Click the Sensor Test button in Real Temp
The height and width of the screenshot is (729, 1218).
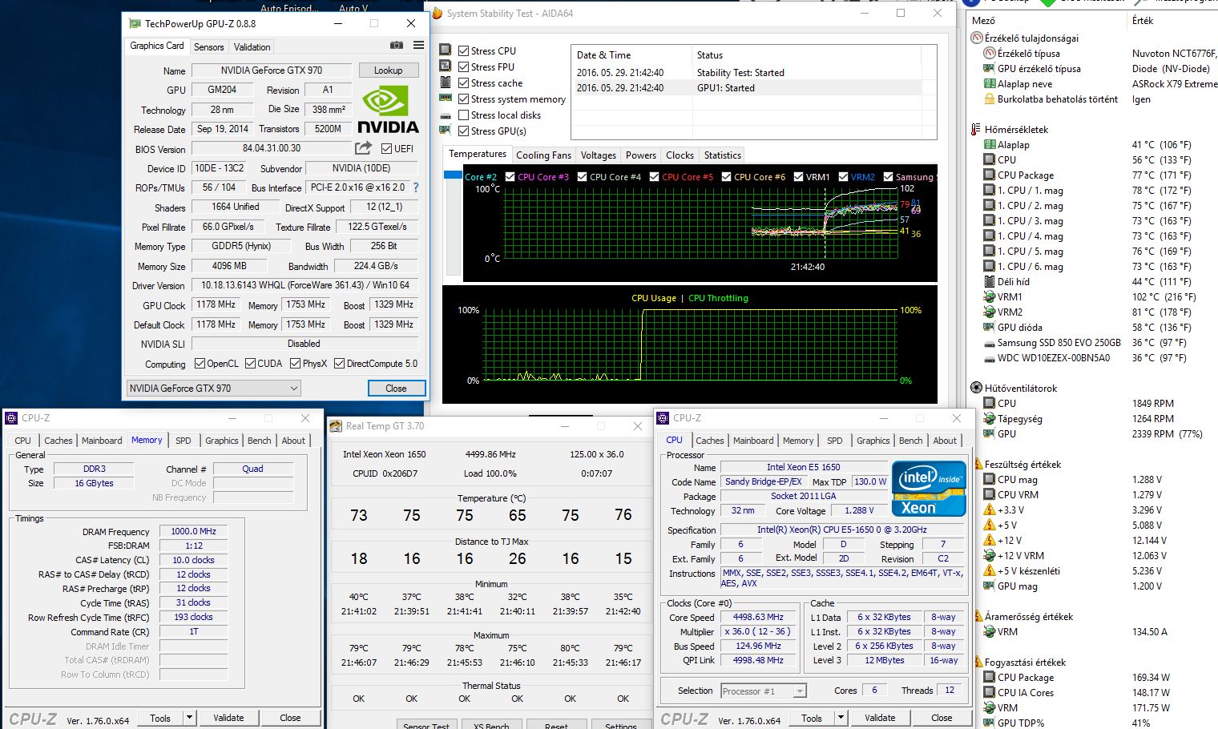pos(426,725)
